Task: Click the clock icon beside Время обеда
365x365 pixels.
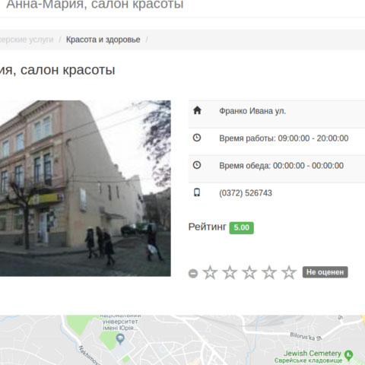Action: 197,165
